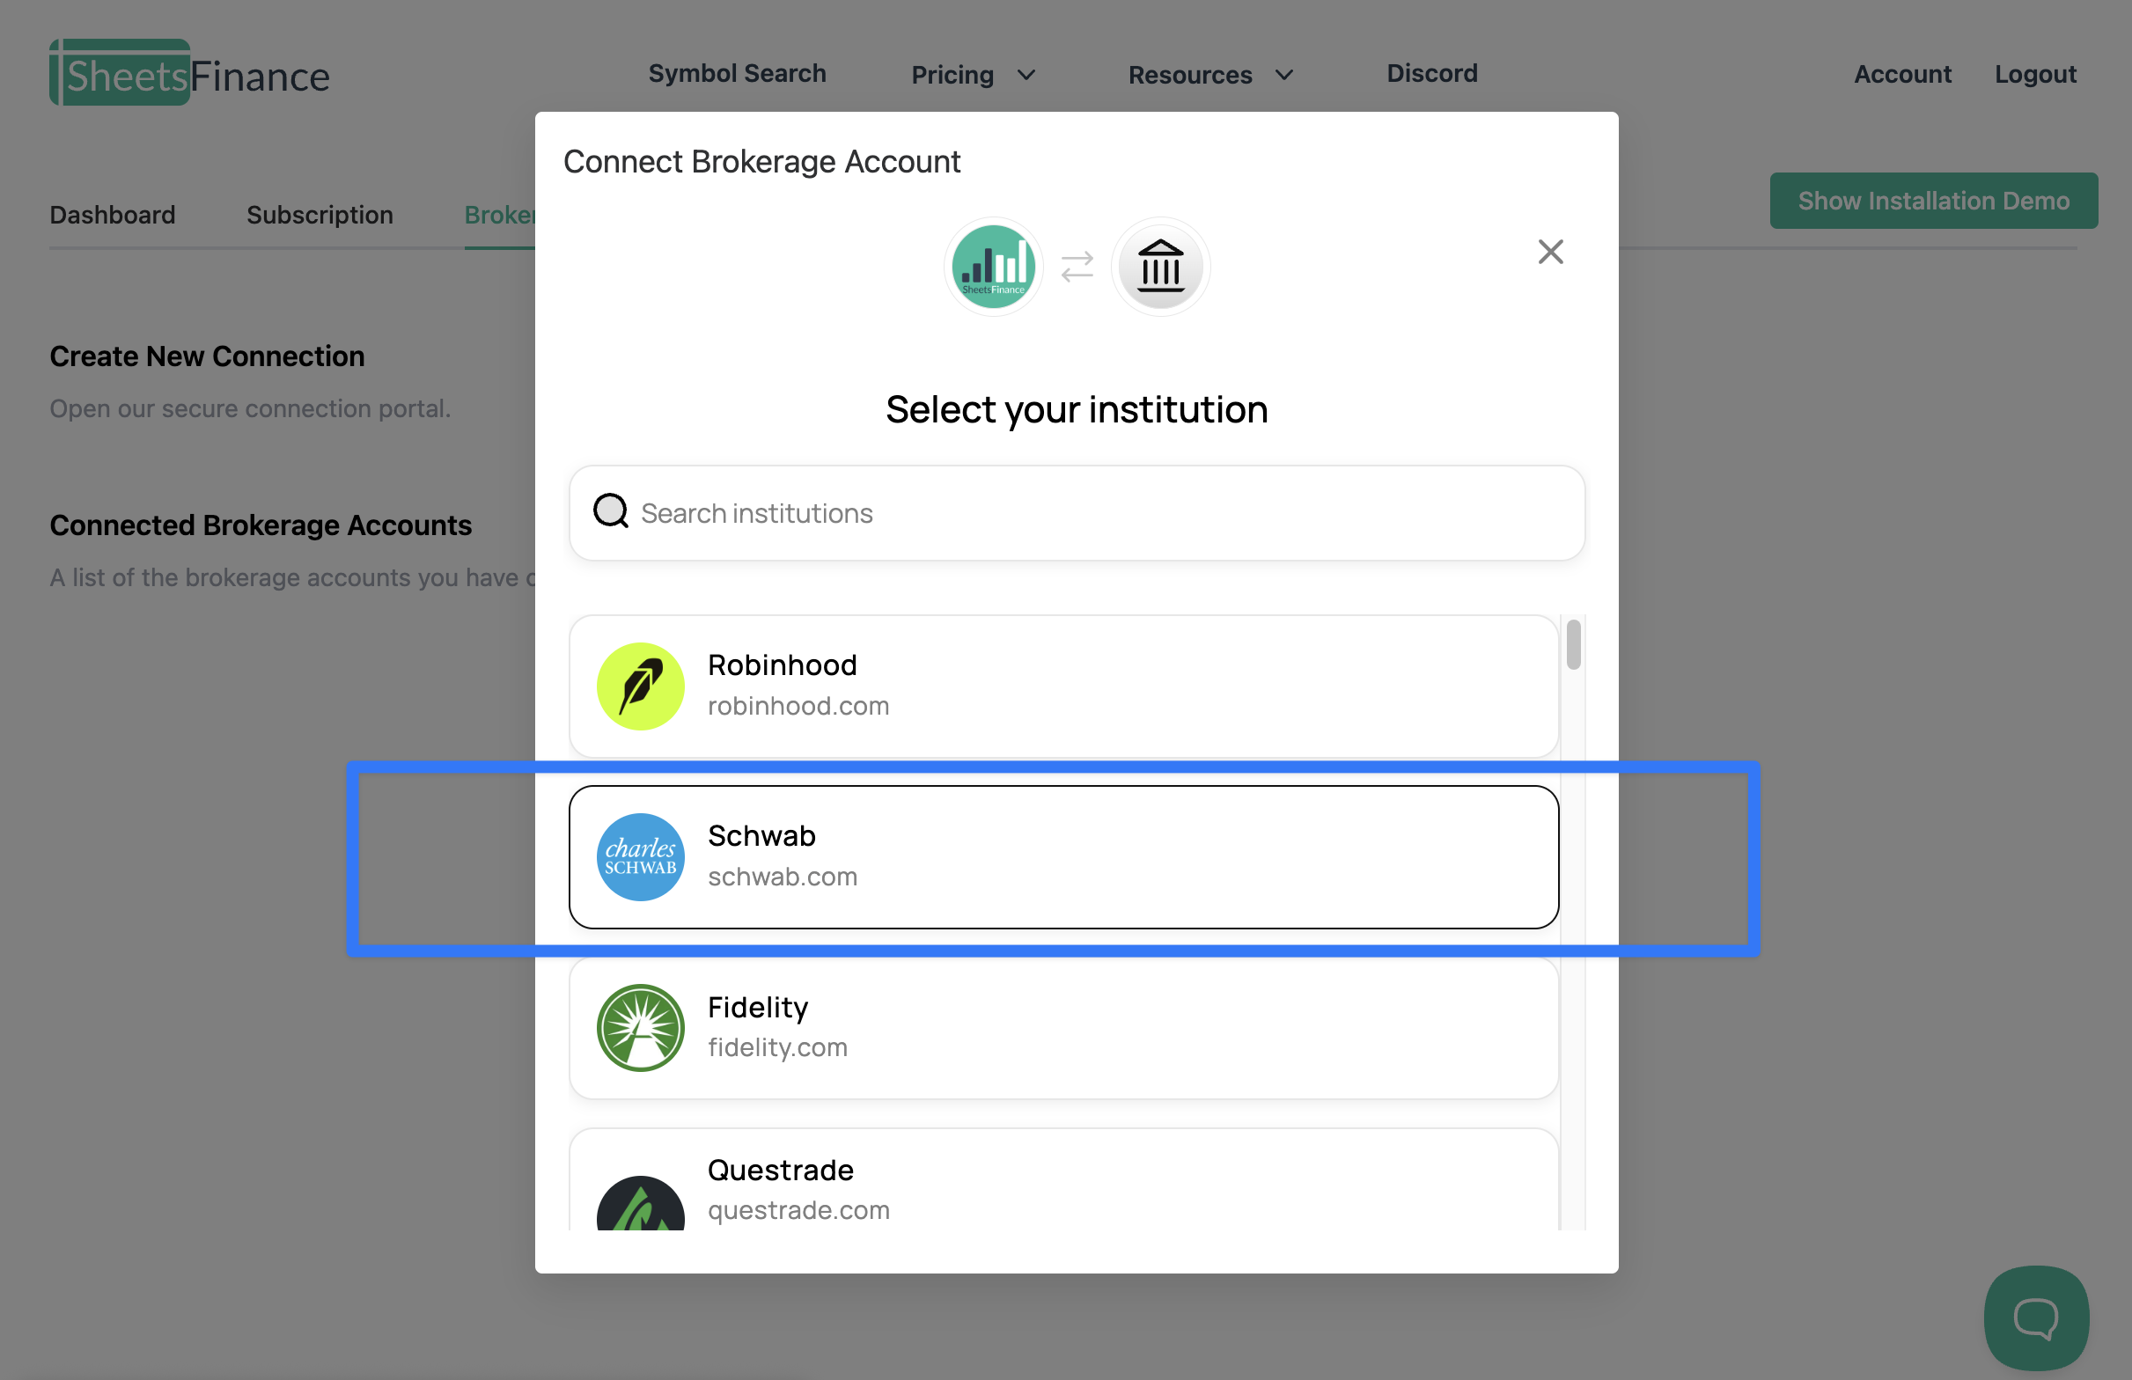Focus the Search institutions field
2132x1380 pixels.
[1076, 513]
